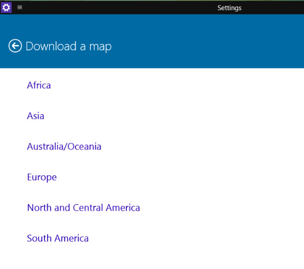Choose Australia/Oceania from the regions
This screenshot has width=304, height=269.
64,146
